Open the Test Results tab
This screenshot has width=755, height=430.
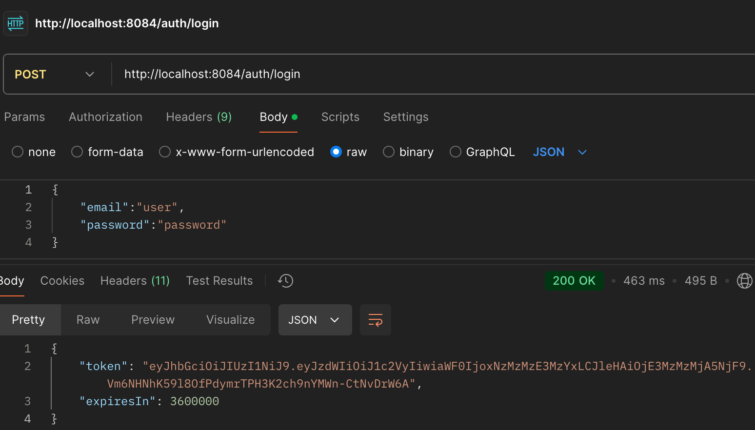(x=219, y=281)
